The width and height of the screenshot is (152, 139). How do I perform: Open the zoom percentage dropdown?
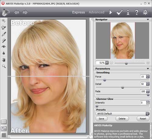coord(107,63)
